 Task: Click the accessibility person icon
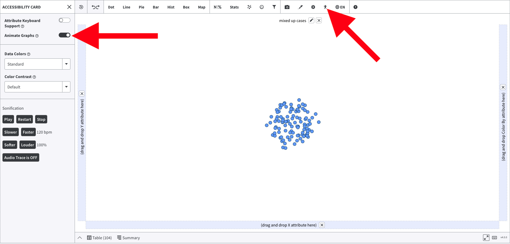(325, 7)
